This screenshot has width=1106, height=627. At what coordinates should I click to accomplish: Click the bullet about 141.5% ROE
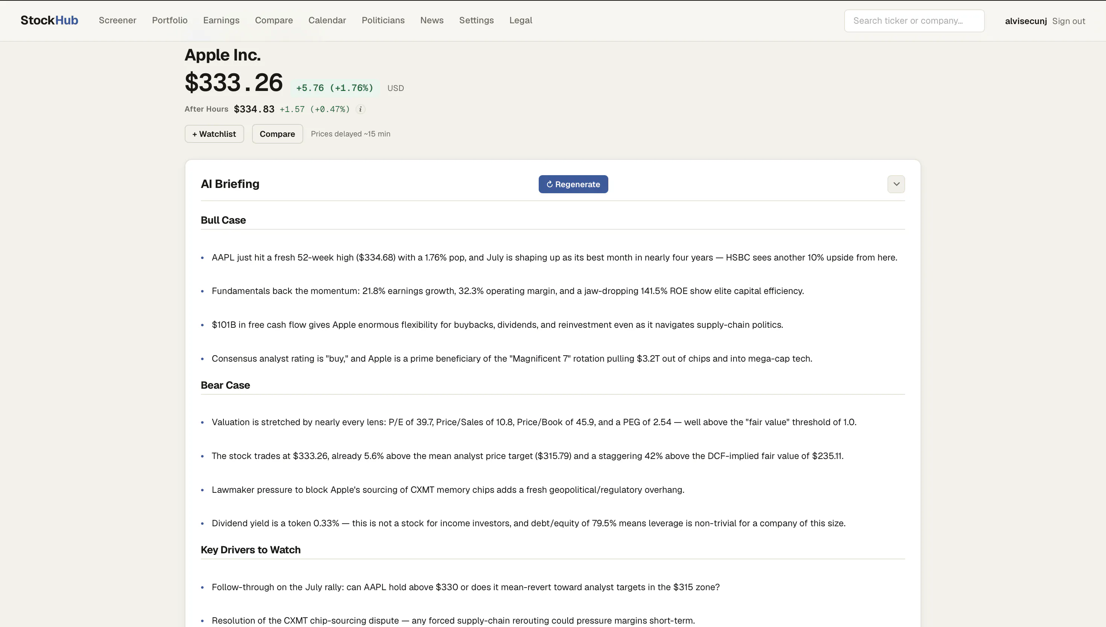pyautogui.click(x=507, y=291)
